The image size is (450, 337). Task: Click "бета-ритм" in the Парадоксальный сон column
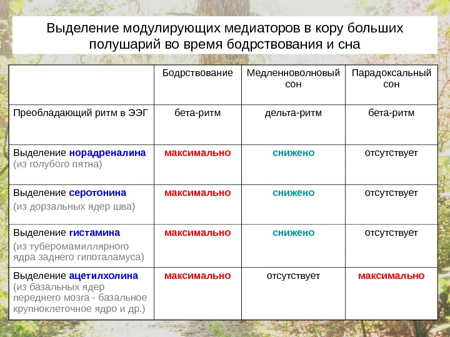[391, 113]
